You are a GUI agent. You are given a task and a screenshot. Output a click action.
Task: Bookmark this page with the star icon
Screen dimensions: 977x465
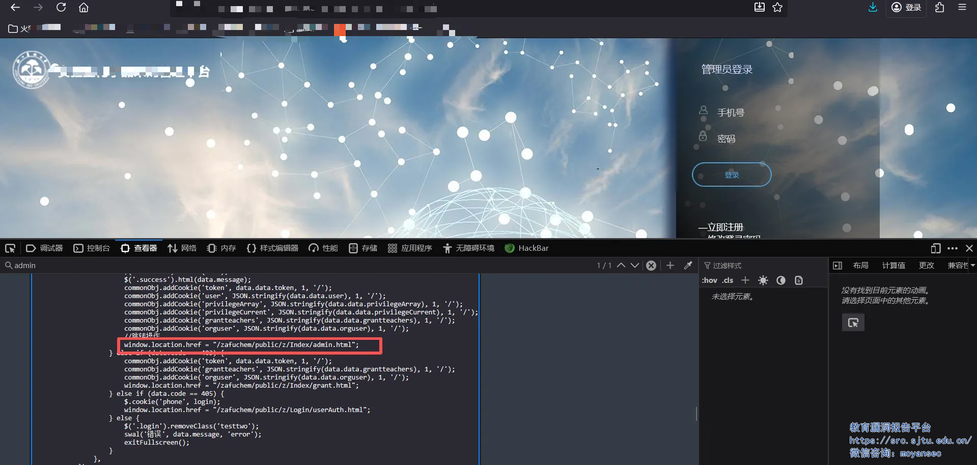tap(777, 7)
